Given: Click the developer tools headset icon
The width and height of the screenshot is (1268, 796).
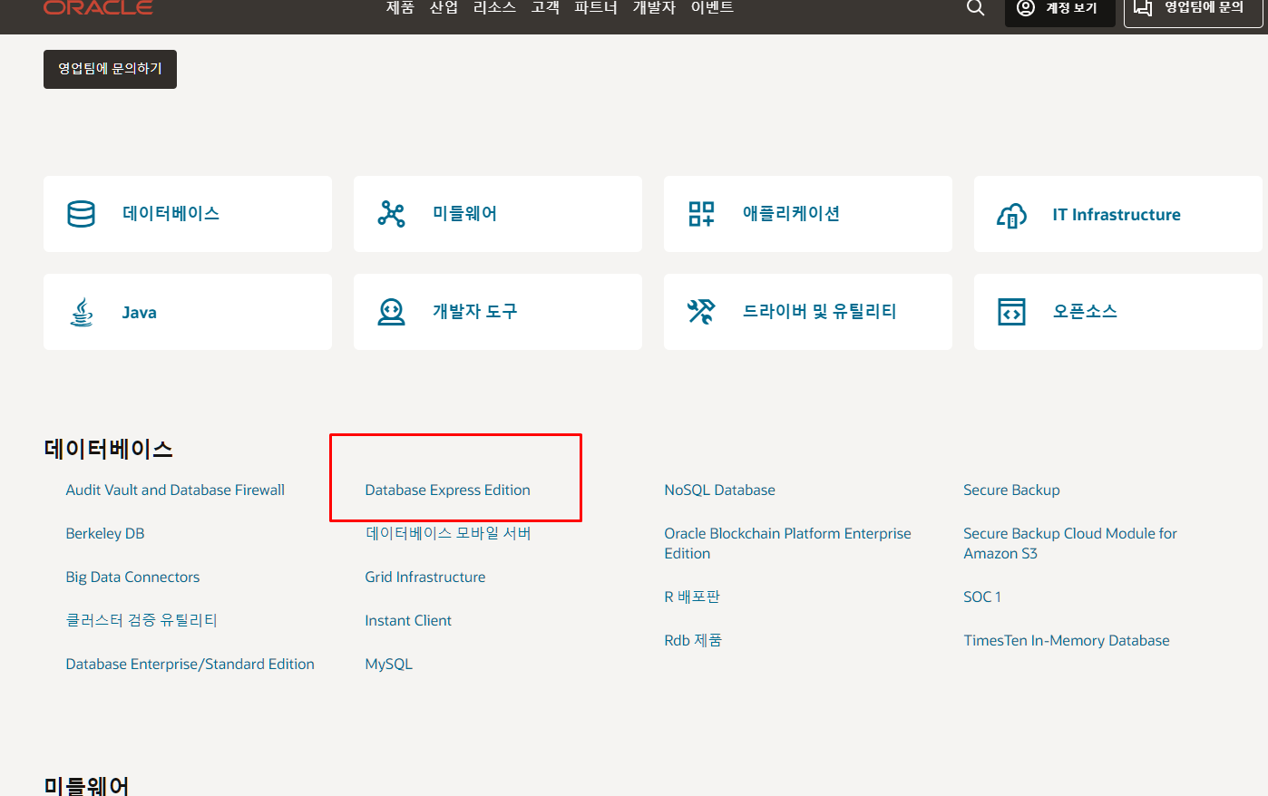Looking at the screenshot, I should point(391,312).
